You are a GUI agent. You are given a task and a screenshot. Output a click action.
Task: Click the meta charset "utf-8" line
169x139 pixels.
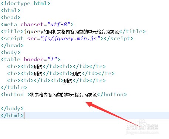[37, 24]
